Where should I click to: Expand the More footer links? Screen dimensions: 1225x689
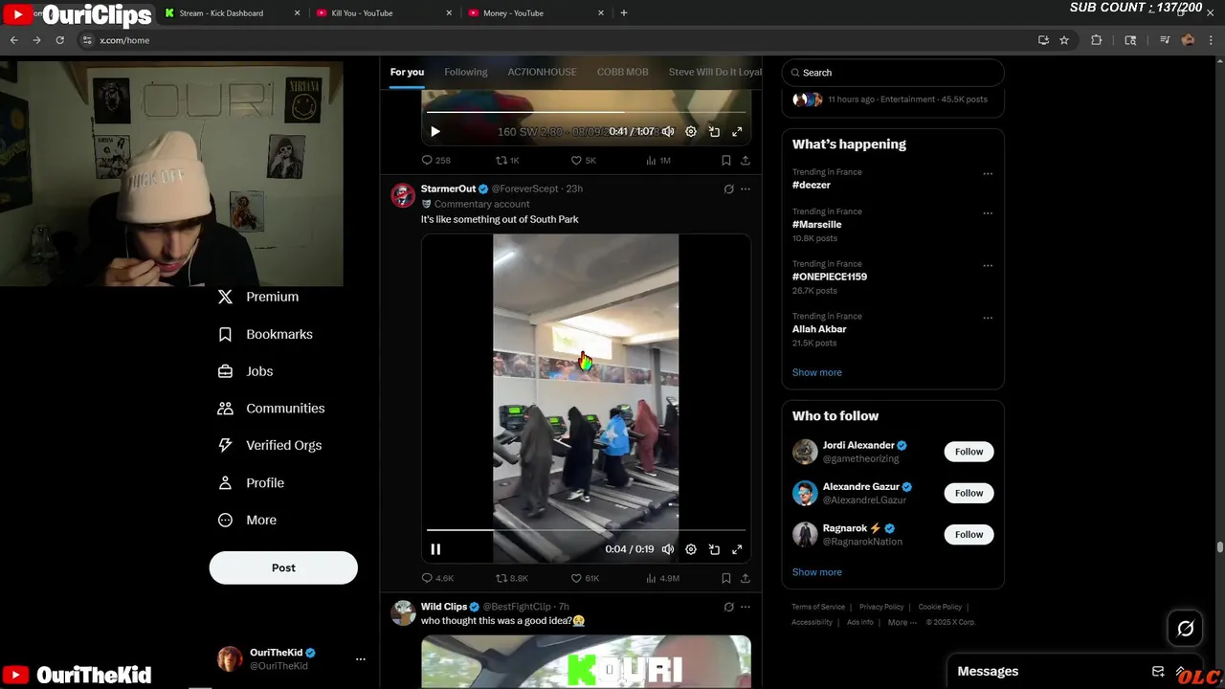[x=897, y=622]
